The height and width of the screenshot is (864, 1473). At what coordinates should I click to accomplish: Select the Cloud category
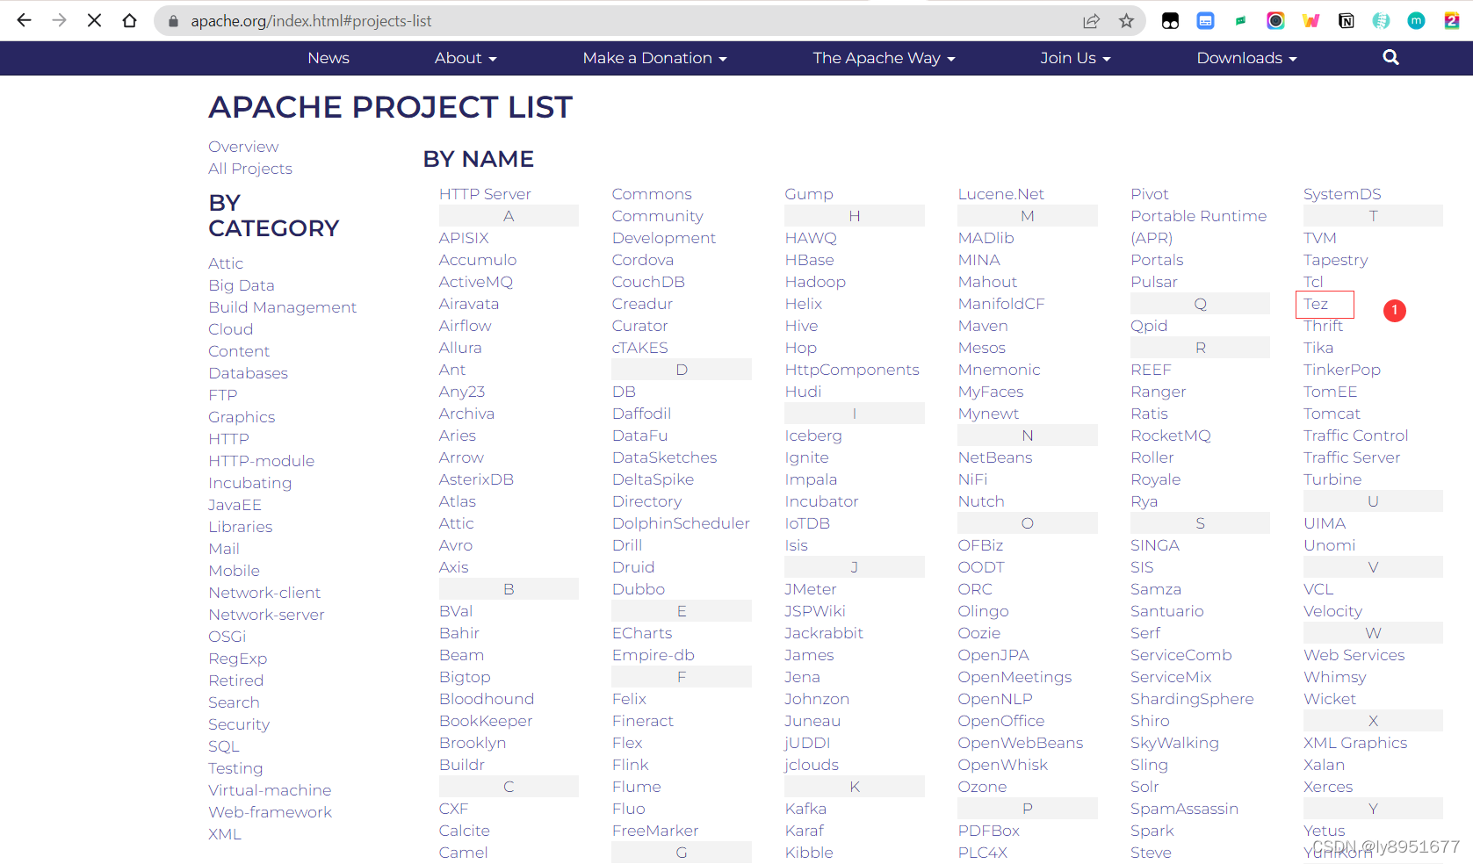[231, 329]
